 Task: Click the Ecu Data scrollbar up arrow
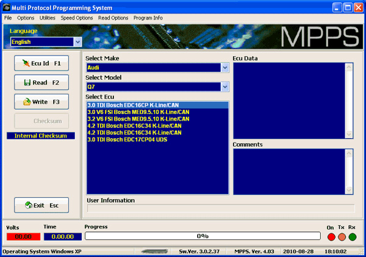point(349,68)
